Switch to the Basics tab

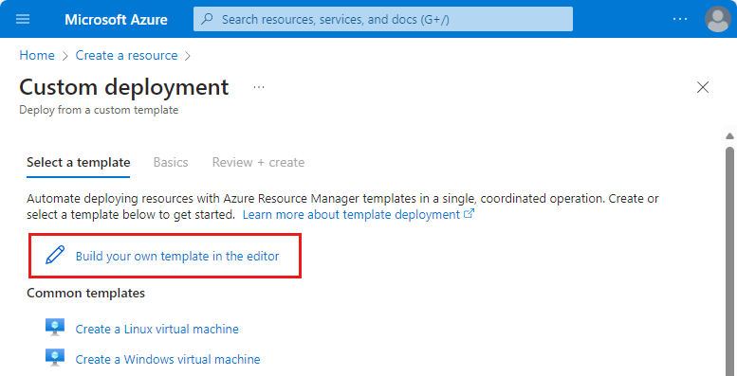click(171, 162)
